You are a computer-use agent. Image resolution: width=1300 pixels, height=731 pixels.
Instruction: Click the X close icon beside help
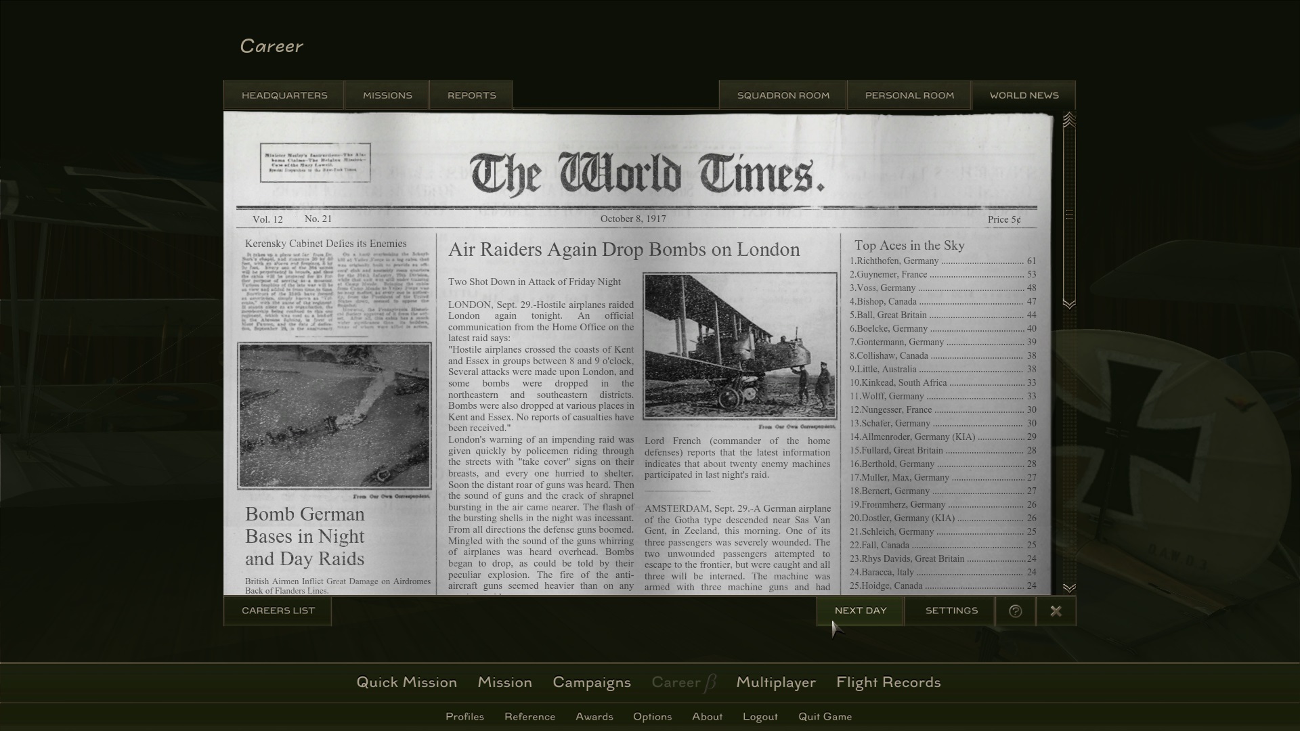(1056, 611)
